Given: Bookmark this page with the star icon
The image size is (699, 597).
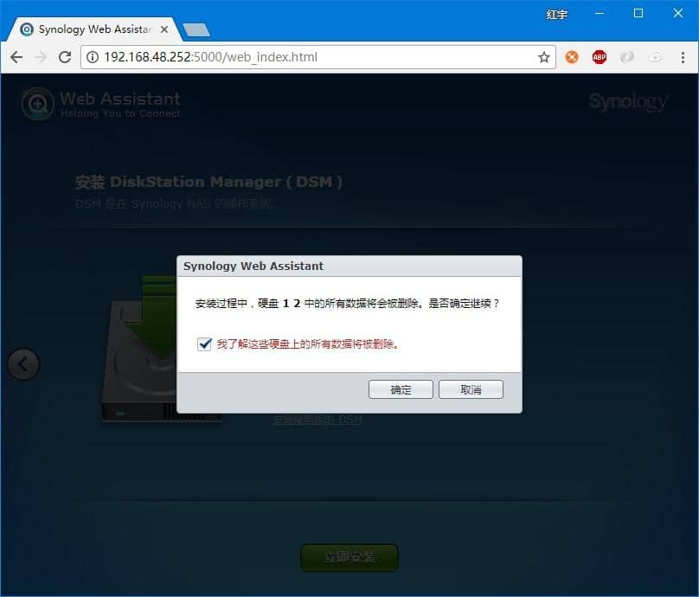Looking at the screenshot, I should (543, 57).
